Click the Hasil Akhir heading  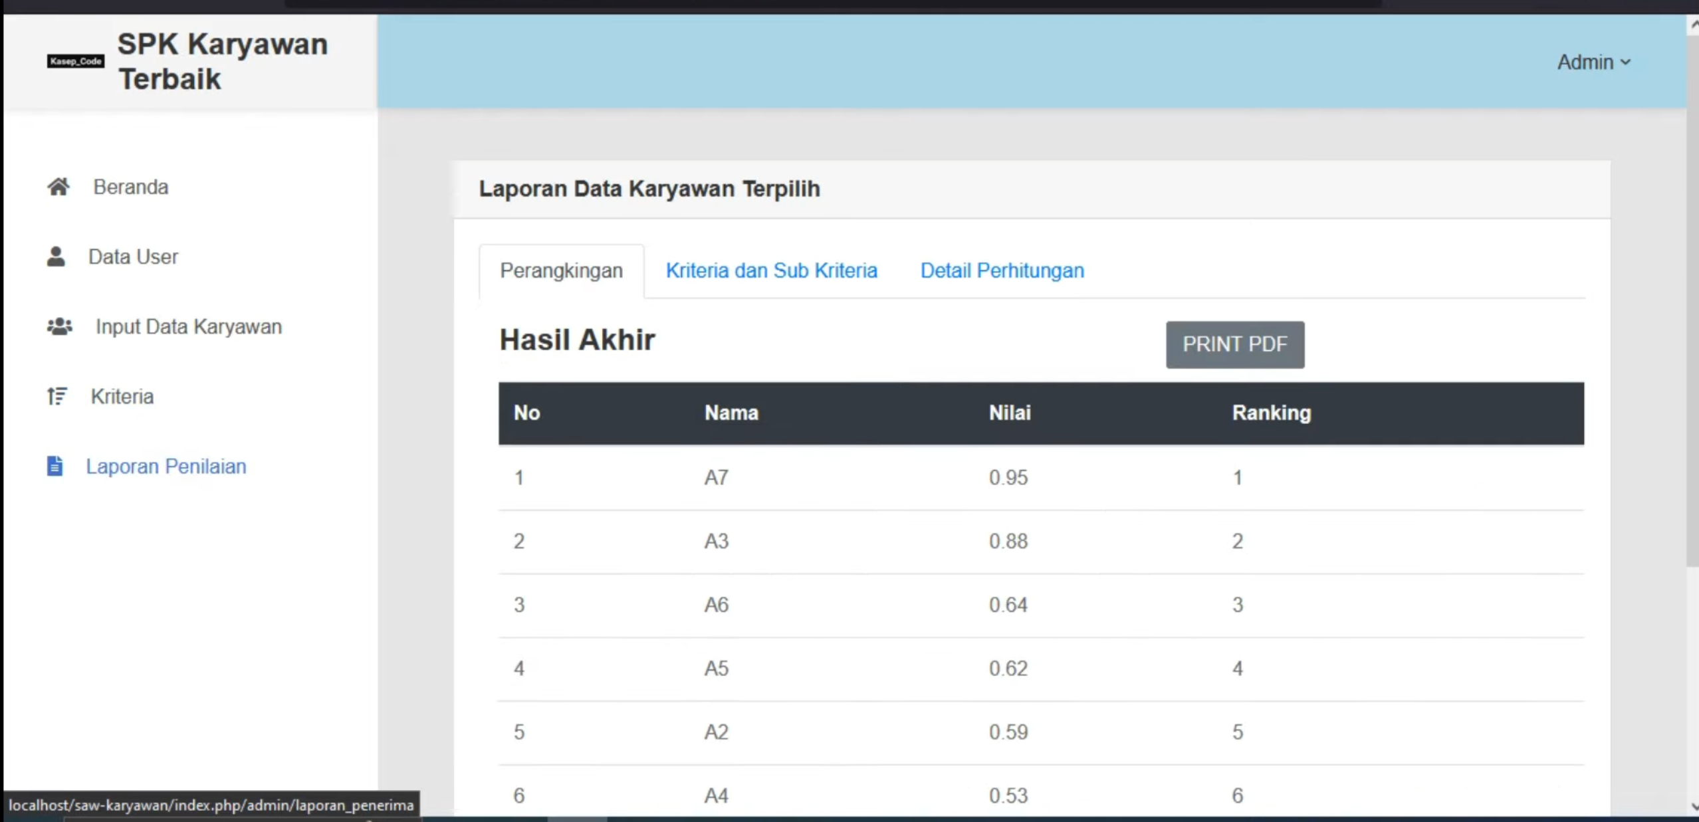click(x=577, y=340)
